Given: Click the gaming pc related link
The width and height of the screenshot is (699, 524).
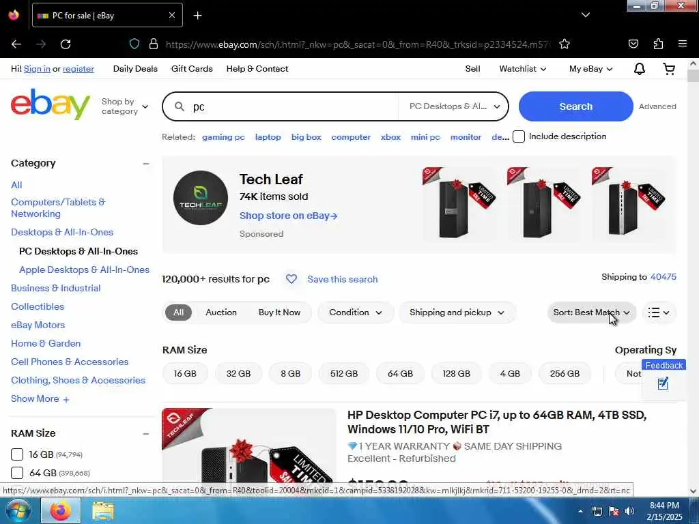Looking at the screenshot, I should (x=223, y=137).
